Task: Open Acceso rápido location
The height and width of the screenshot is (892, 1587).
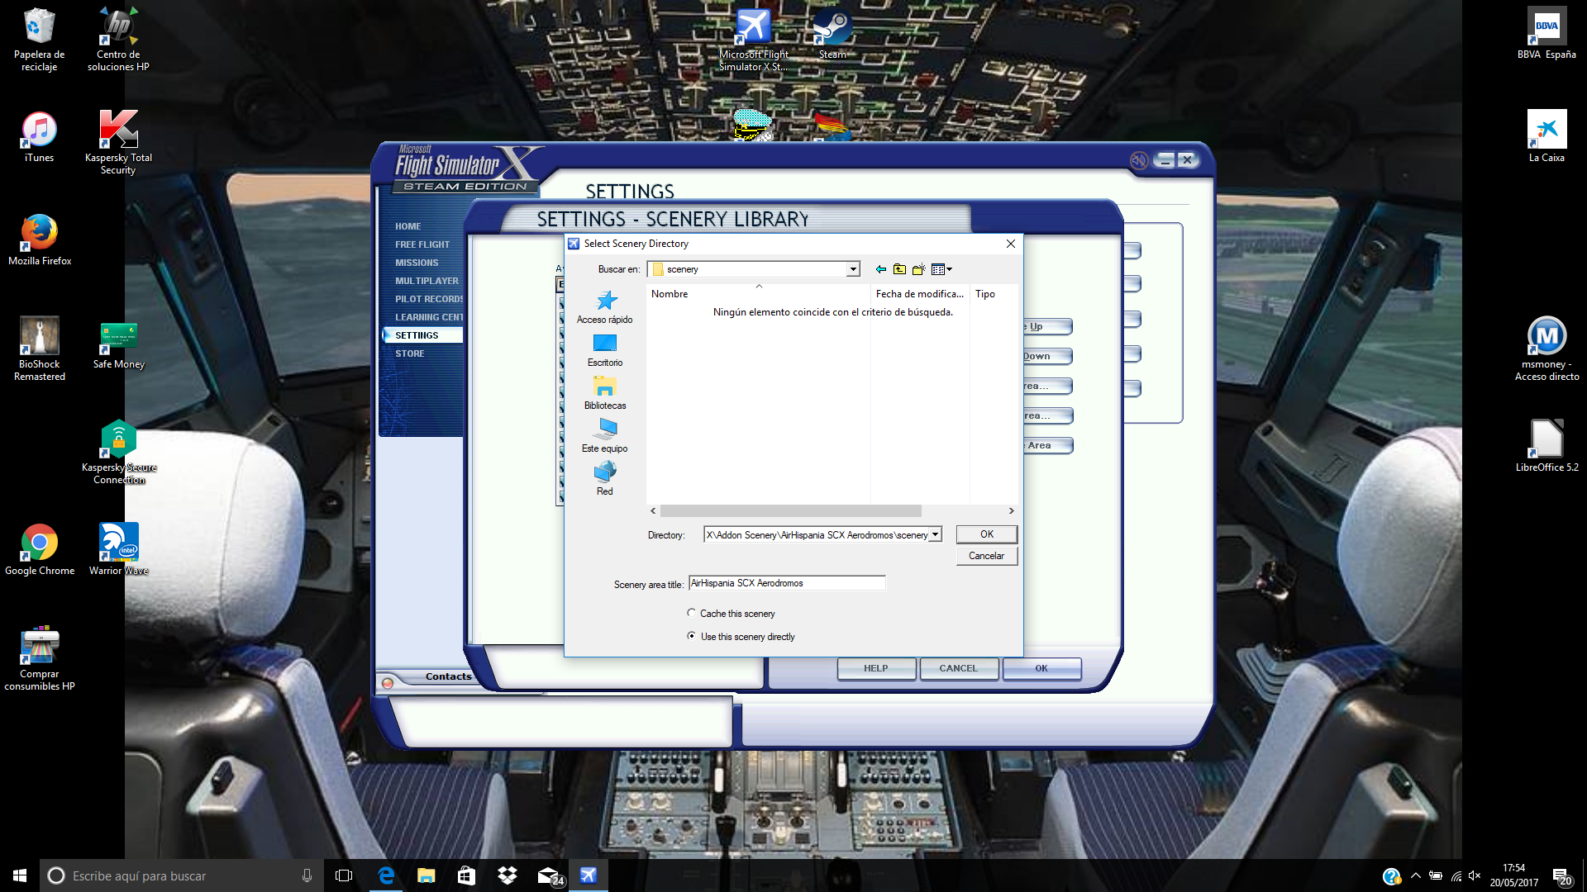Action: [605, 307]
